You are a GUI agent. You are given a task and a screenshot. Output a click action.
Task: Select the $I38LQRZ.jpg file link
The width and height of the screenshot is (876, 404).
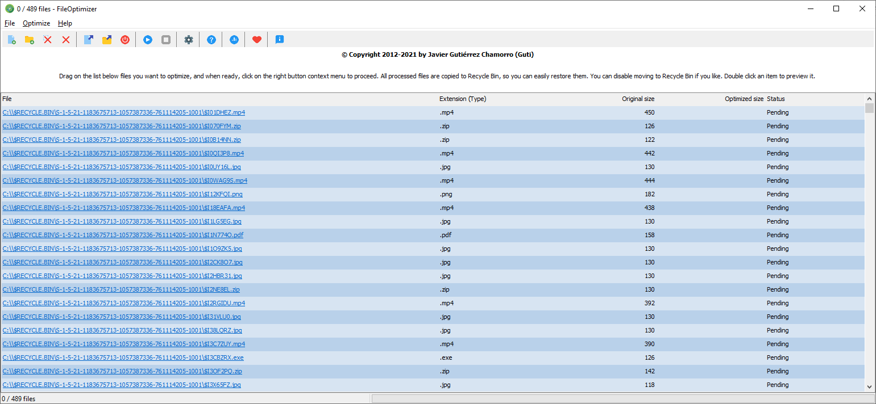click(122, 330)
